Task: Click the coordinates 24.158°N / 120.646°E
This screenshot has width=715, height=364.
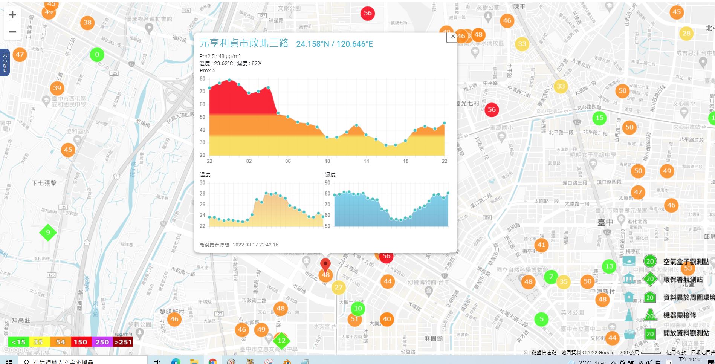Action: coord(335,44)
